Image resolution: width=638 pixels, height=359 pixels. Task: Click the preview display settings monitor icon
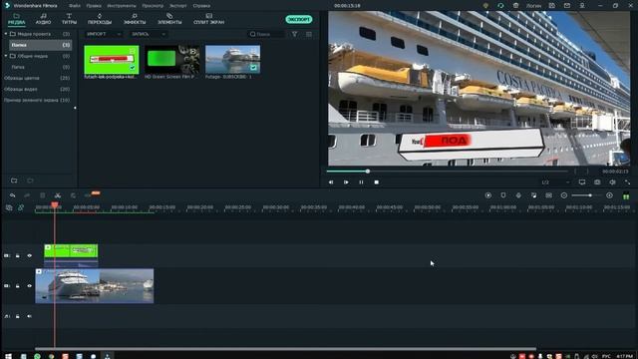pos(582,182)
